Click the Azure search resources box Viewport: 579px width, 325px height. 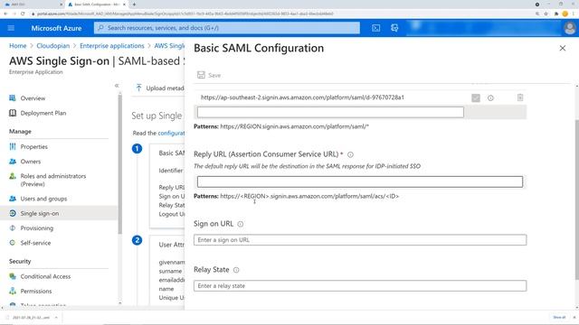227,28
